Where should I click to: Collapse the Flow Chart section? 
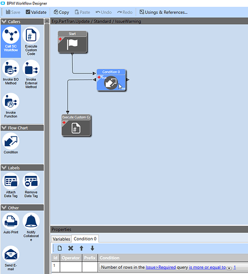(x=4, y=128)
